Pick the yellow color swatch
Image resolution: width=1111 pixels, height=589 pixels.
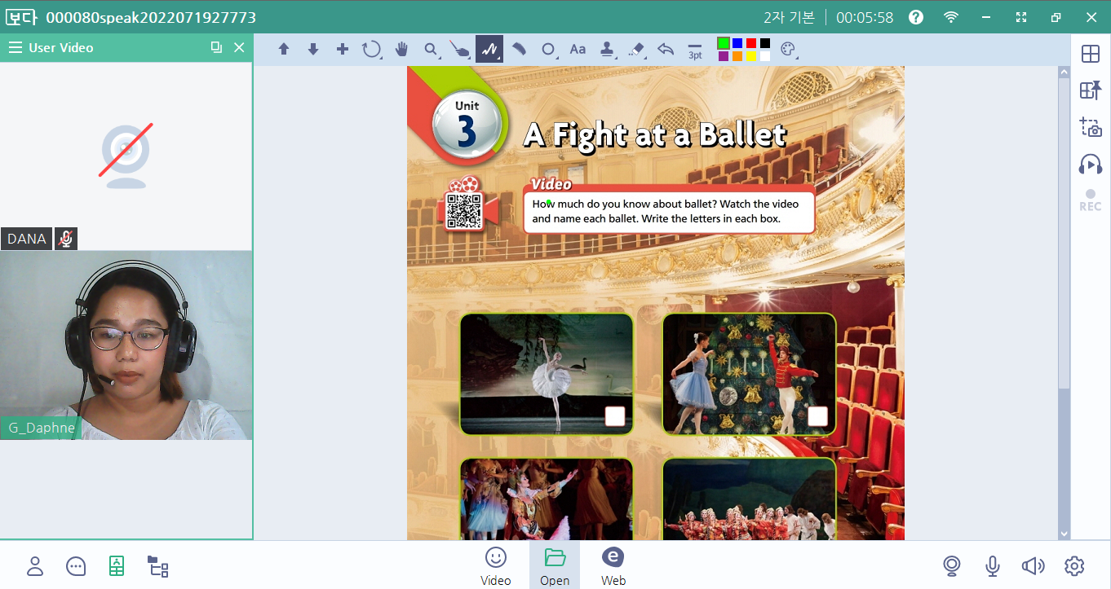click(751, 56)
